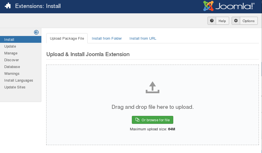Open Manage in the sidebar
The image size is (262, 153).
click(11, 53)
